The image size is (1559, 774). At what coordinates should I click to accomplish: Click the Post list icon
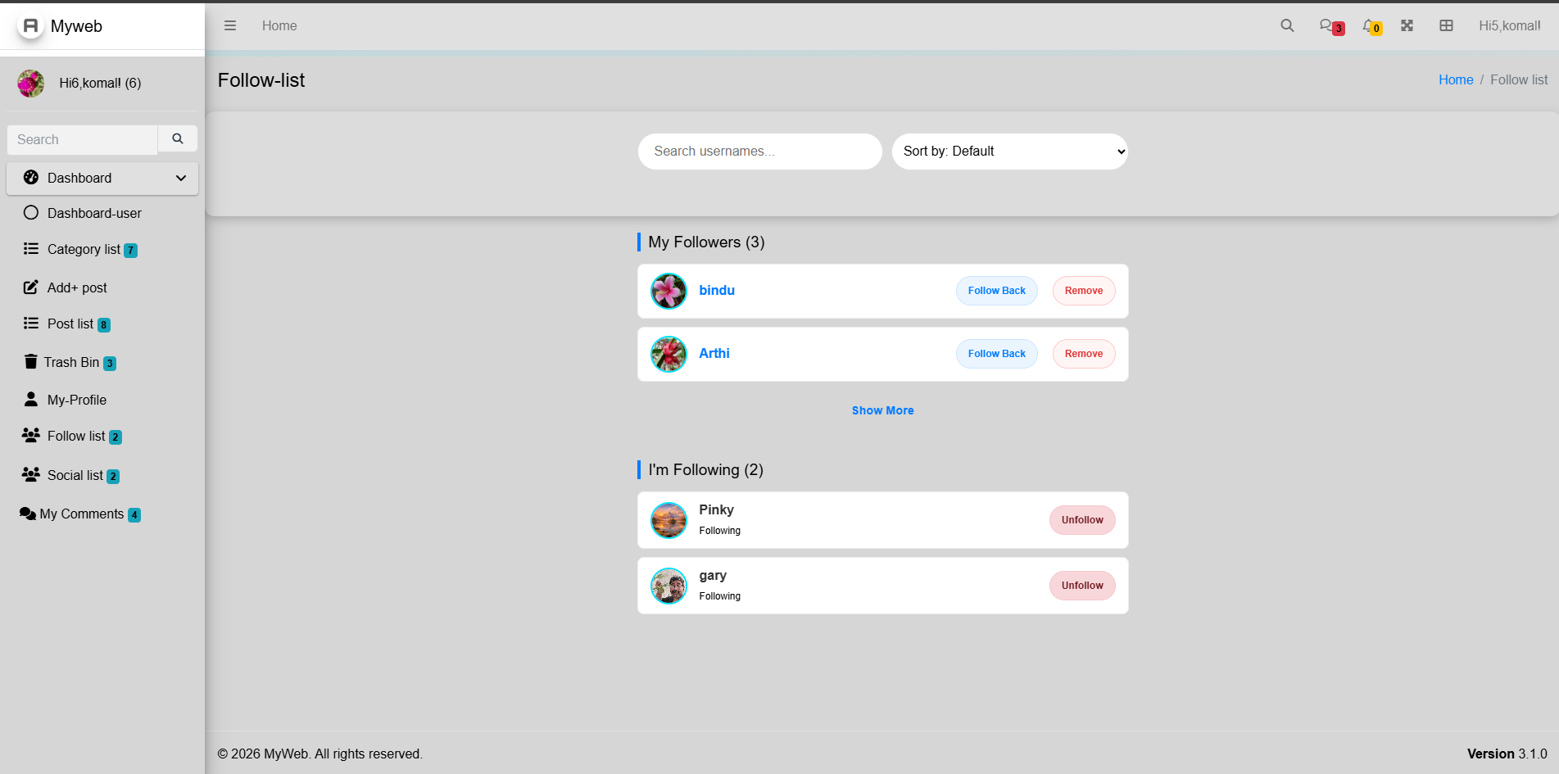[x=31, y=324]
